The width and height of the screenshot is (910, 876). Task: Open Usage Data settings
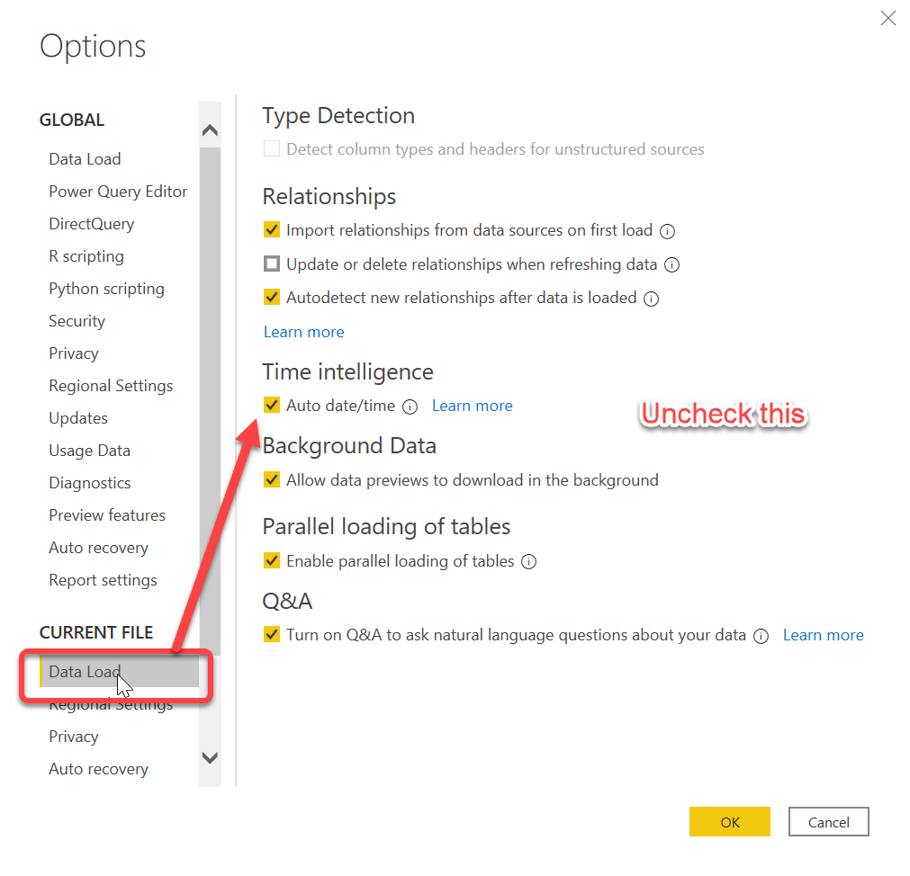point(89,451)
